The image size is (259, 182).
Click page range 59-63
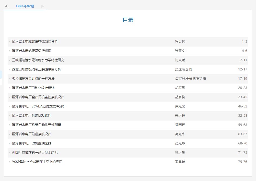click(x=243, y=125)
